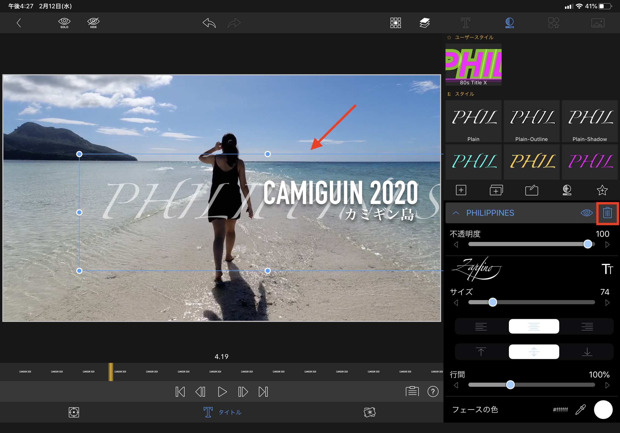This screenshot has width=620, height=433.
Task: Click the HIDE eye icon
Action: [93, 23]
